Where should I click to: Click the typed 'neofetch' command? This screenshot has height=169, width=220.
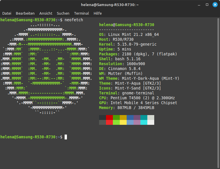(x=74, y=20)
